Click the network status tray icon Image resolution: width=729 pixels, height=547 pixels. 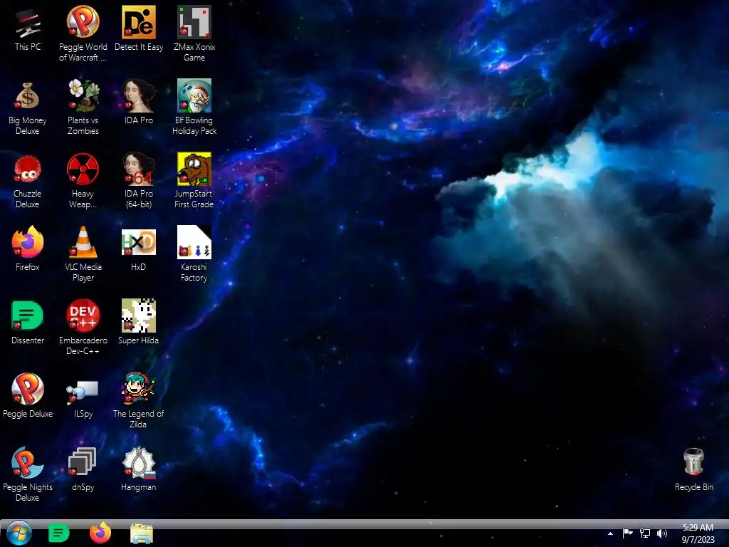645,533
